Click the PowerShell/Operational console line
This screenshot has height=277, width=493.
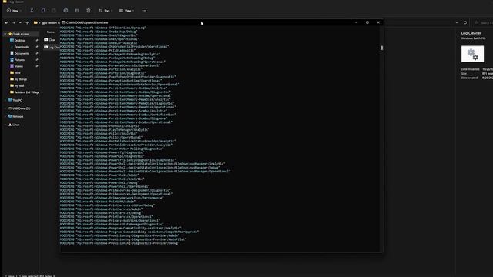pyautogui.click(x=105, y=186)
